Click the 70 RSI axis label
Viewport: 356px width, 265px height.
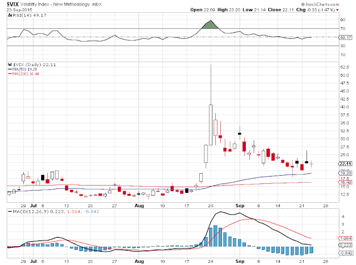click(343, 28)
